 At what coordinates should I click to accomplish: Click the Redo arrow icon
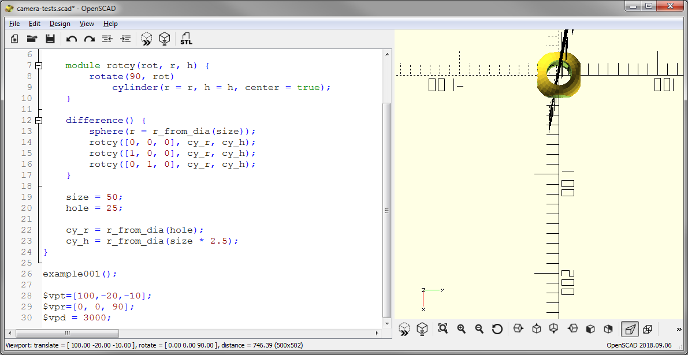click(89, 39)
